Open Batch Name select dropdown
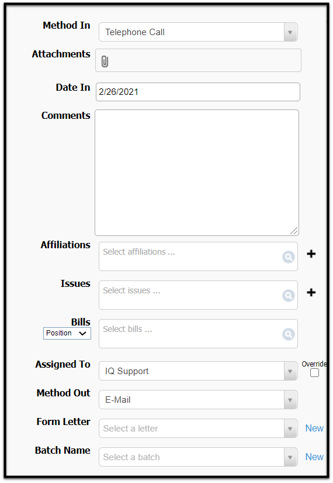333x483 pixels. (x=198, y=457)
